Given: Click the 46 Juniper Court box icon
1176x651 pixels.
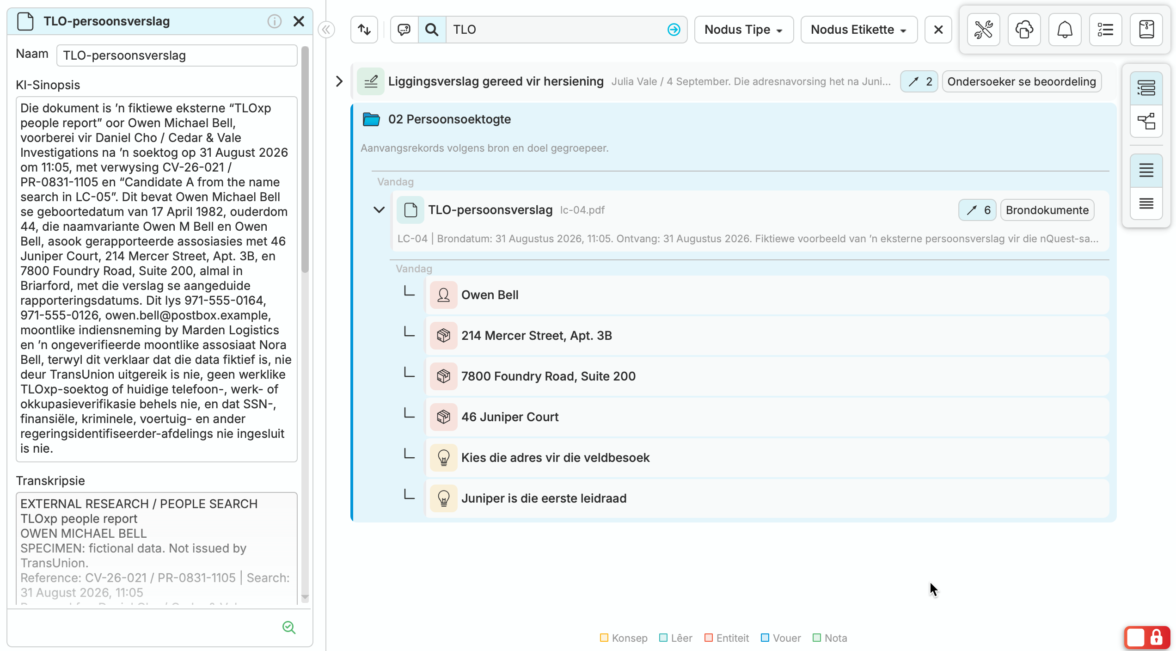Looking at the screenshot, I should (x=443, y=417).
